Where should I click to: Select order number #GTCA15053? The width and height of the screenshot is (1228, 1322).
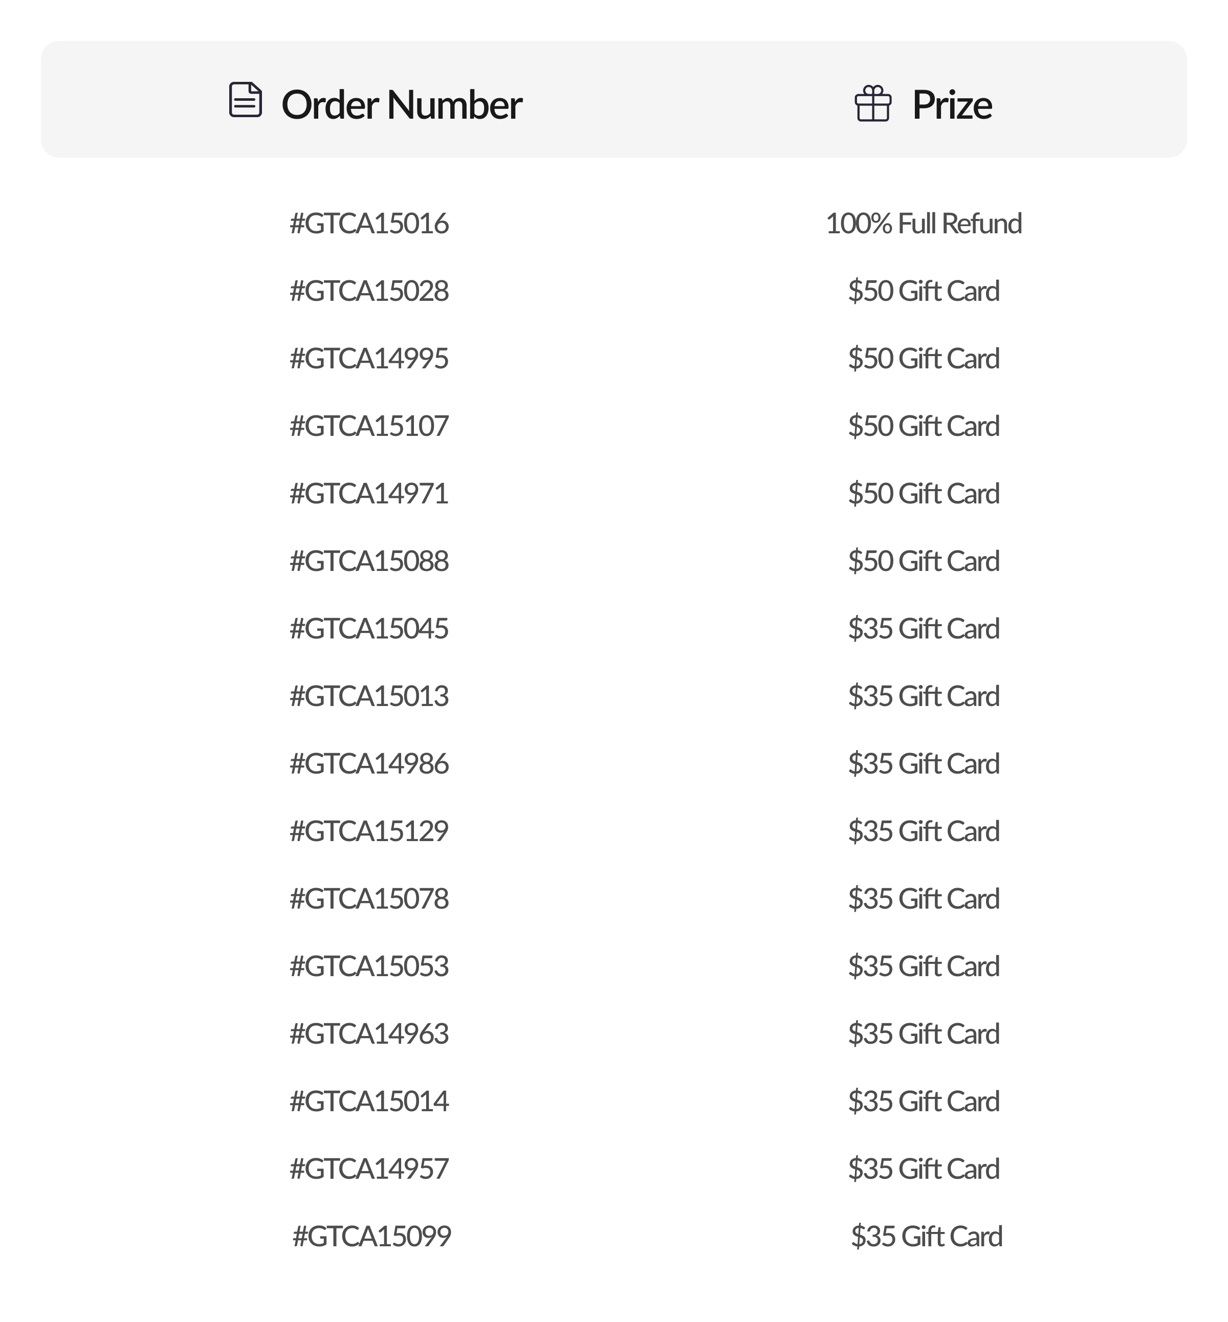pos(369,966)
